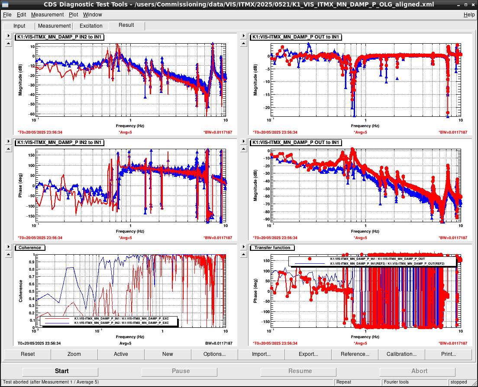This screenshot has height=387, width=478.
Task: Click the disabled Pause button
Action: coord(179,371)
